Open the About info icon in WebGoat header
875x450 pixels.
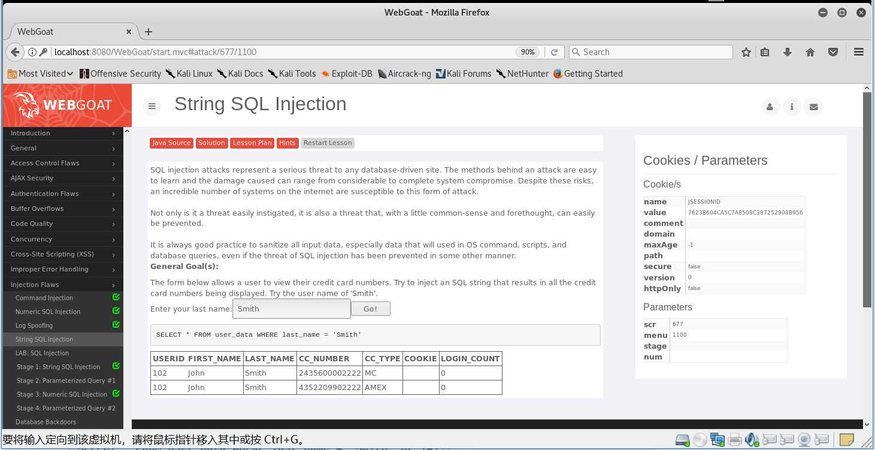click(792, 107)
